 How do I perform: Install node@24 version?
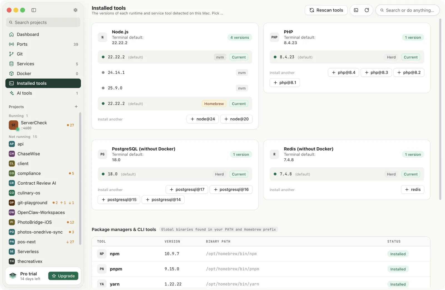click(202, 119)
